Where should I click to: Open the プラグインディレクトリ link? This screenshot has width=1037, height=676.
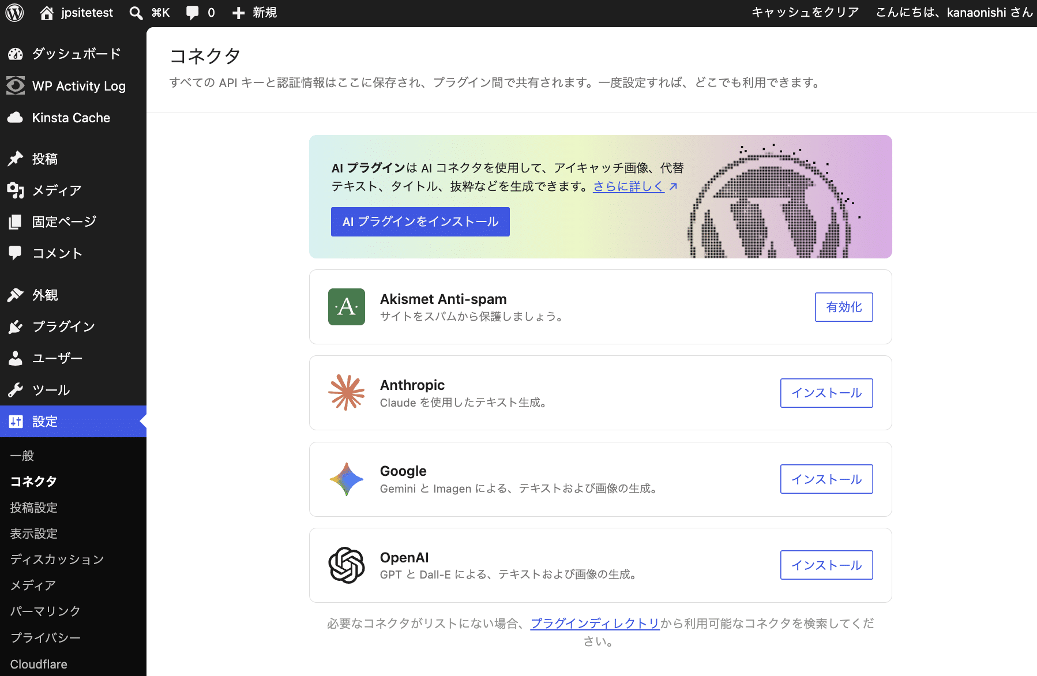[595, 624]
